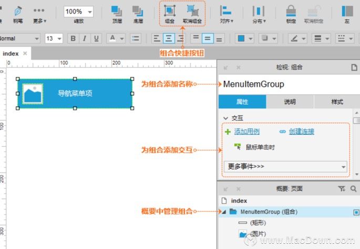Click the Outline filter icon
The width and height of the screenshot is (360, 249).
tap(342, 189)
